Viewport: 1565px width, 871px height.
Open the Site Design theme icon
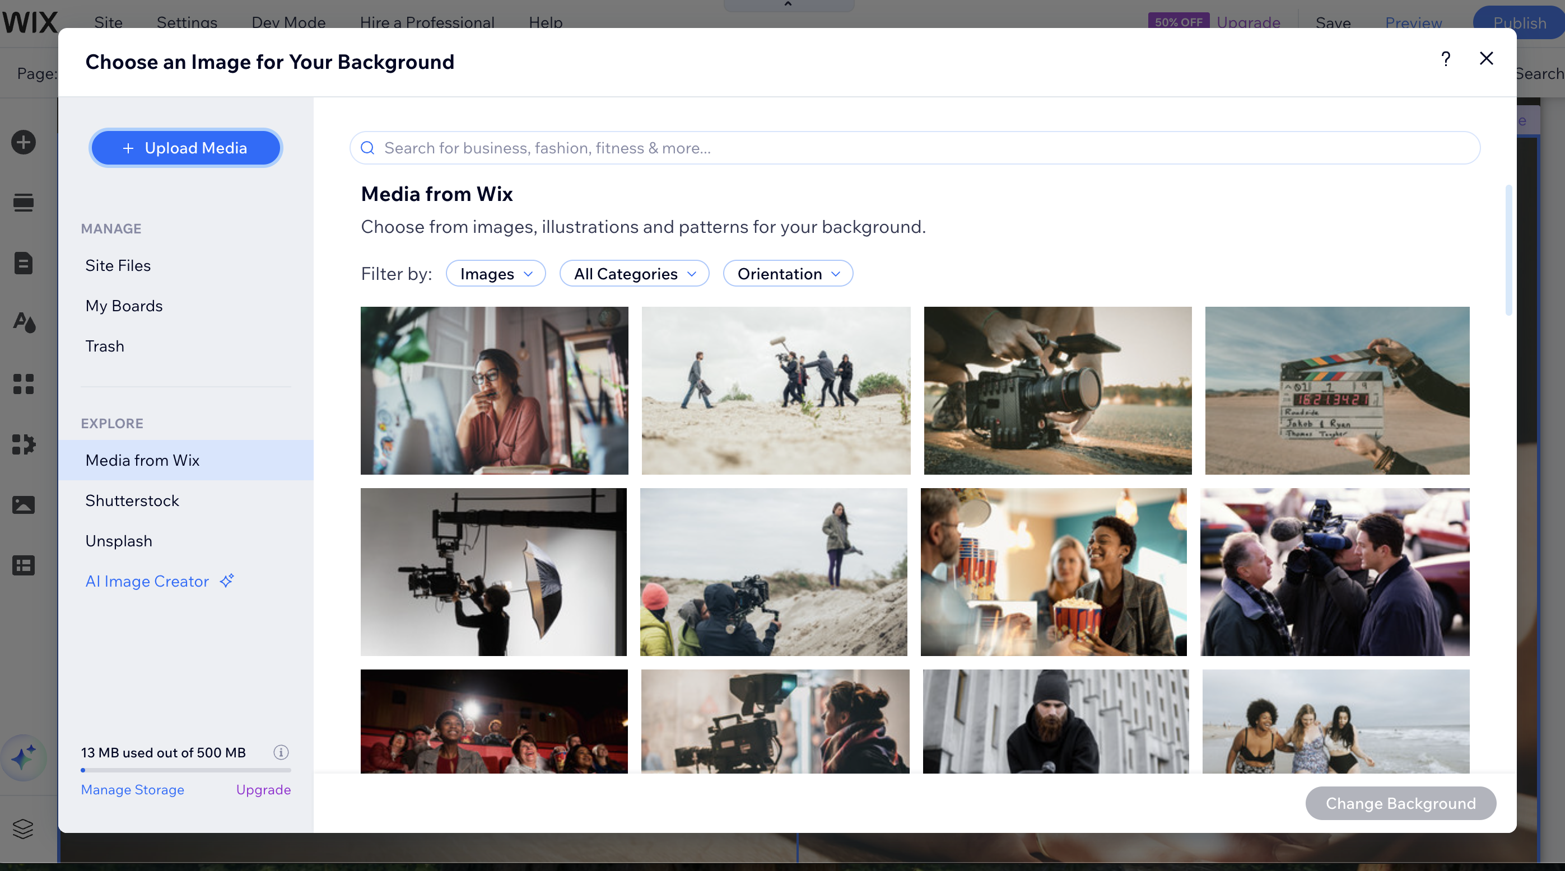23,323
